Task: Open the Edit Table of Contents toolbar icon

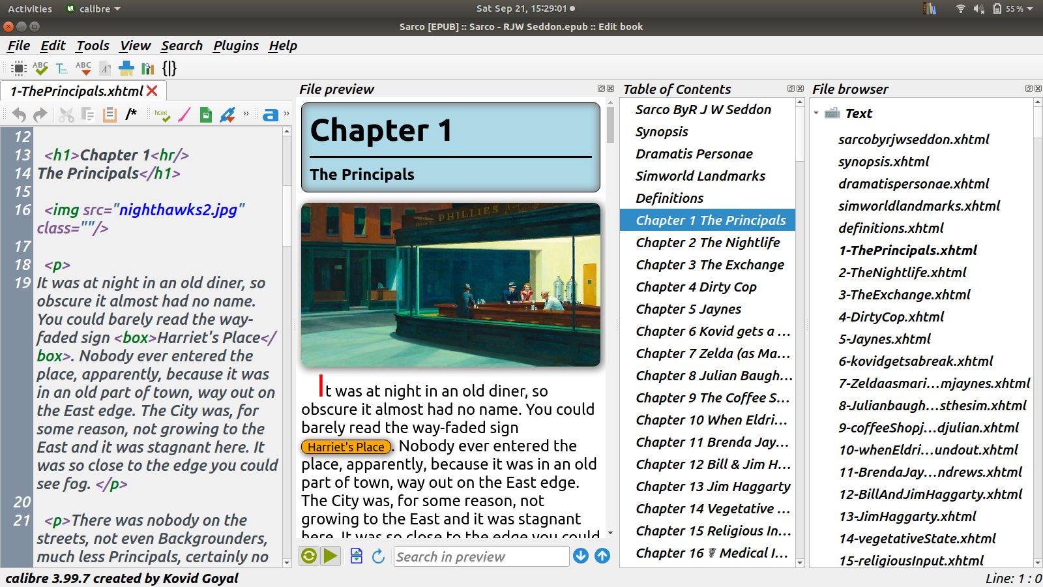Action: coord(61,68)
